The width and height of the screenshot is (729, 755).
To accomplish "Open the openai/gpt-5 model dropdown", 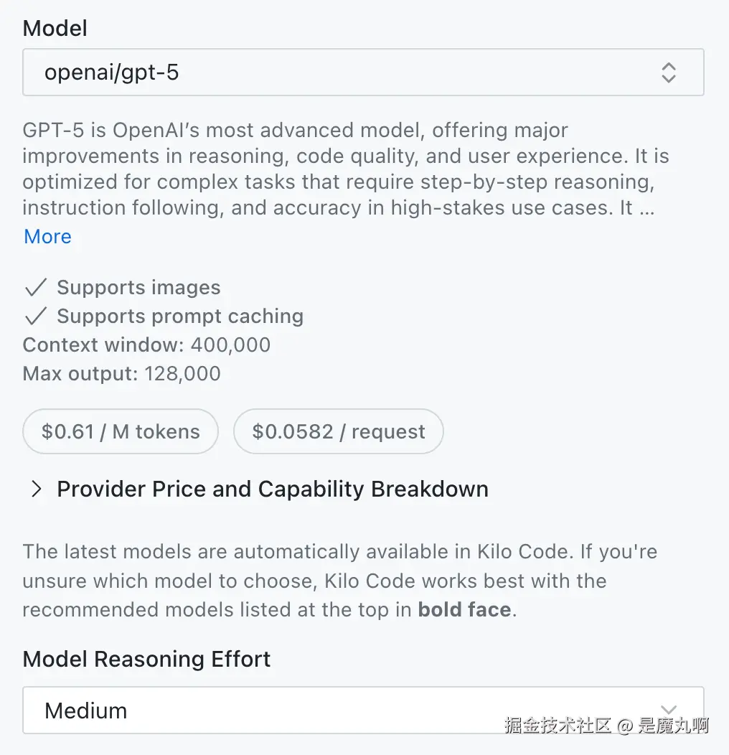I will coord(362,72).
